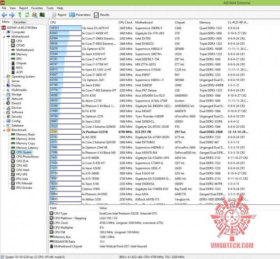The width and height of the screenshot is (280, 259).
Task: Select the Chipset tree item
Action: [21, 63]
